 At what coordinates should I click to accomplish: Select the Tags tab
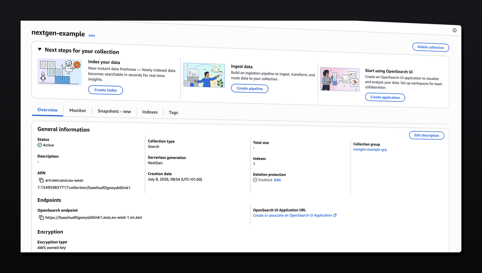coord(174,112)
